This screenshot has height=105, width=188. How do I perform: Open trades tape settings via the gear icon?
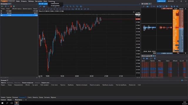(144, 58)
